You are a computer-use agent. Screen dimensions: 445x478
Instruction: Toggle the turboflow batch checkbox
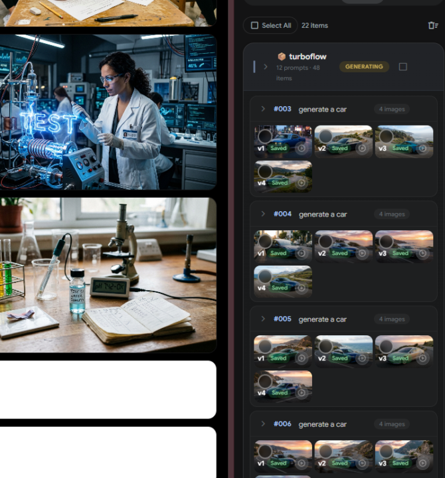pos(403,67)
